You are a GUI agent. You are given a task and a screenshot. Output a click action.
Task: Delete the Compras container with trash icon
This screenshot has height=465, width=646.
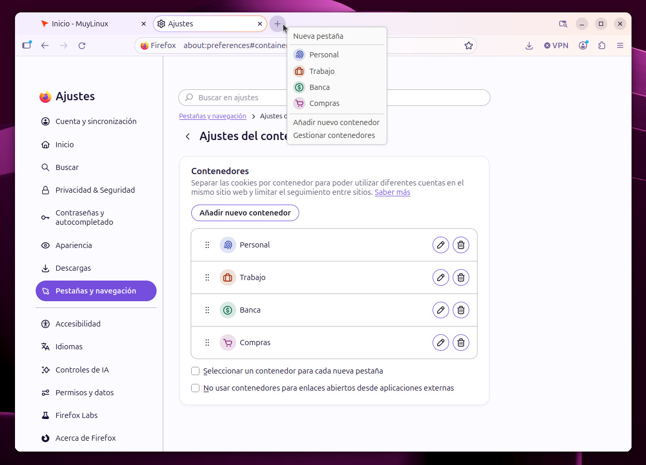(x=461, y=343)
